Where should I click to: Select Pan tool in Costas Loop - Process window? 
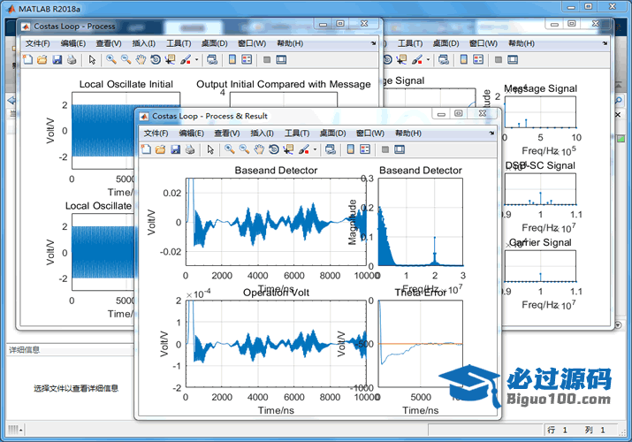tap(141, 59)
